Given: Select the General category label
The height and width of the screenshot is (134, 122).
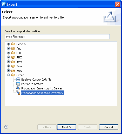Looking at the screenshot, I should tap(21, 44).
